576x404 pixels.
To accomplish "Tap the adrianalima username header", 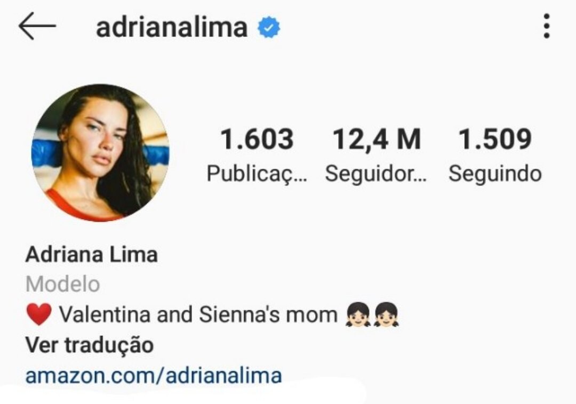I will tap(172, 27).
